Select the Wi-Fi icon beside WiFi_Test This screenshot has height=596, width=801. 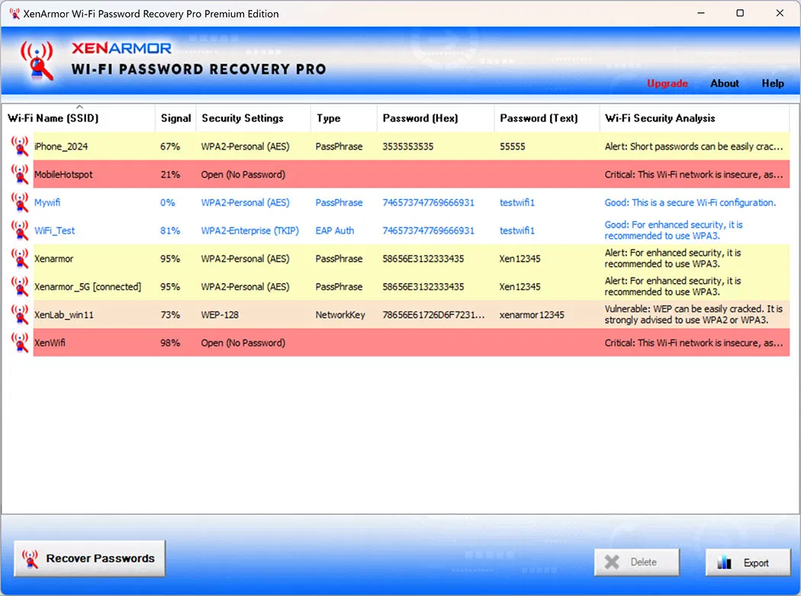pyautogui.click(x=19, y=230)
